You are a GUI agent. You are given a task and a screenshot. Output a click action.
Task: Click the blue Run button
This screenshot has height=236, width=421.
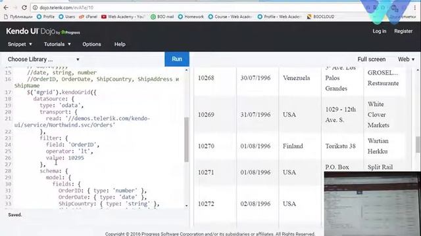[177, 59]
